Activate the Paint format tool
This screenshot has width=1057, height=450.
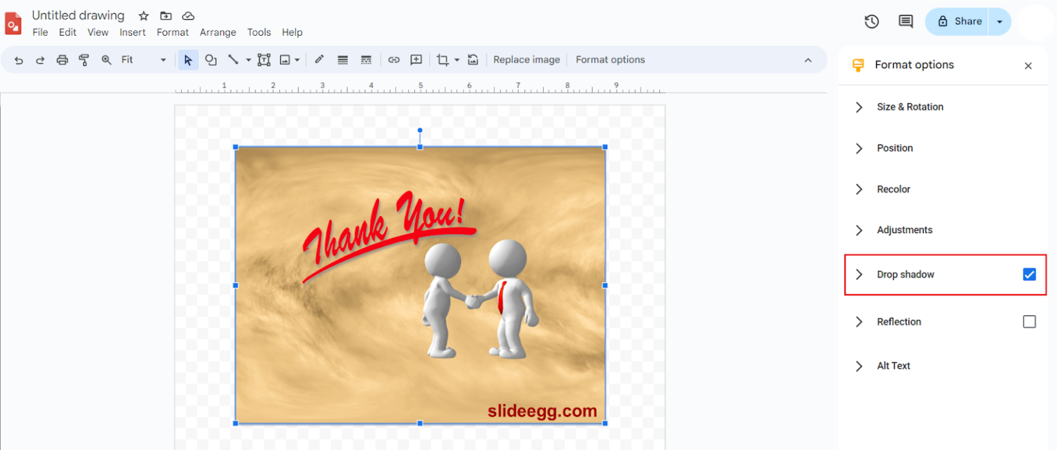84,60
